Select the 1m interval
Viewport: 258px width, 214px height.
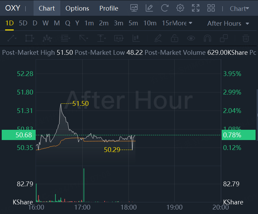(x=89, y=23)
